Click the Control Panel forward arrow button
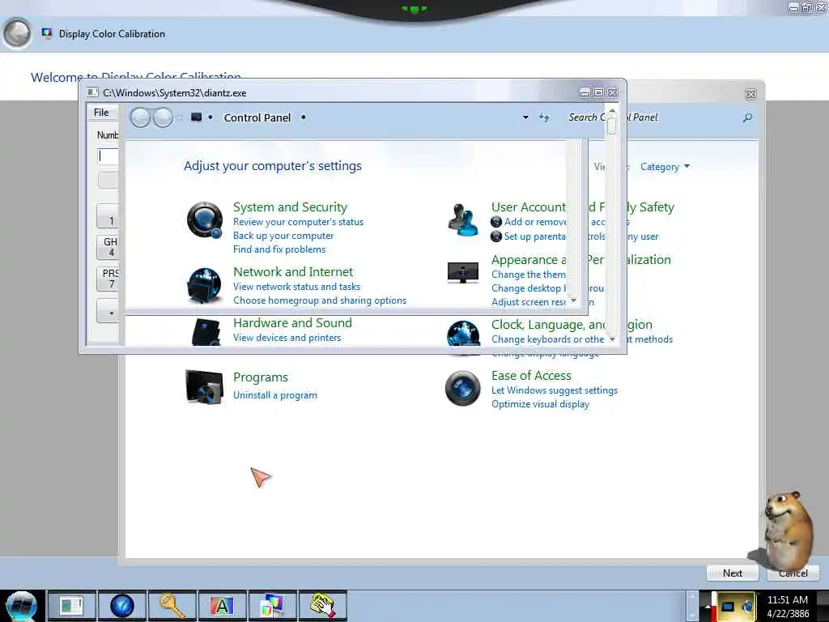Screen dimensions: 829x622 163,117
